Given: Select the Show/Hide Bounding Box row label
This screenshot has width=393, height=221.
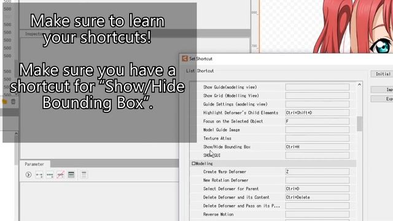Looking at the screenshot, I should [x=227, y=147].
